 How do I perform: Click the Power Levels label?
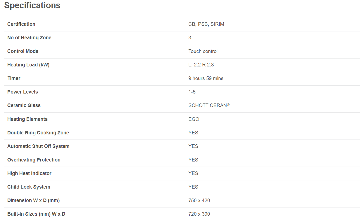23,92
